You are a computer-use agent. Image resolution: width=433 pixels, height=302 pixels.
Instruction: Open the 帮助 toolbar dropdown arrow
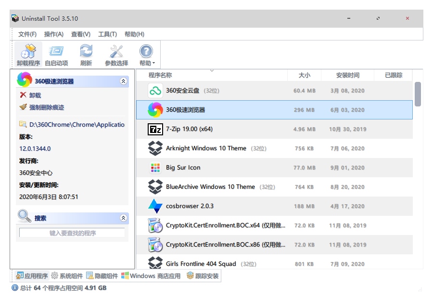coord(154,64)
